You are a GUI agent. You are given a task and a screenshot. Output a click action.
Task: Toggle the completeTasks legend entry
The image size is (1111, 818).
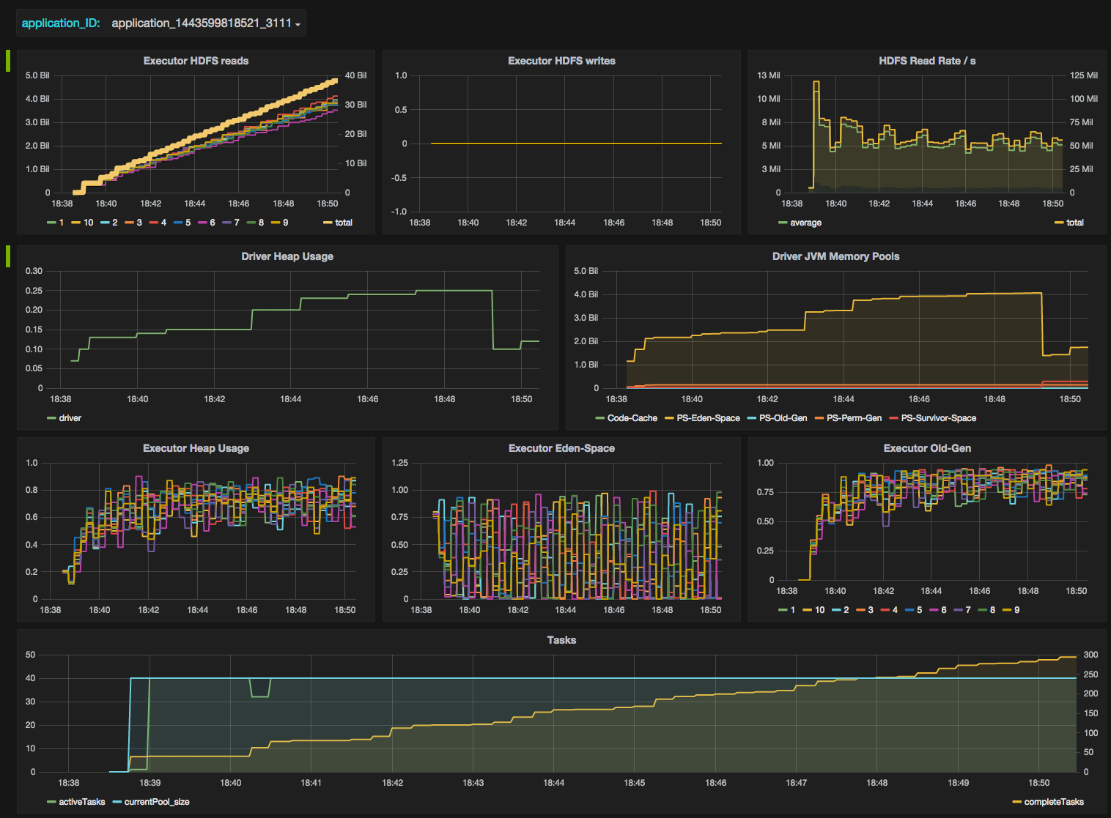[x=1054, y=802]
